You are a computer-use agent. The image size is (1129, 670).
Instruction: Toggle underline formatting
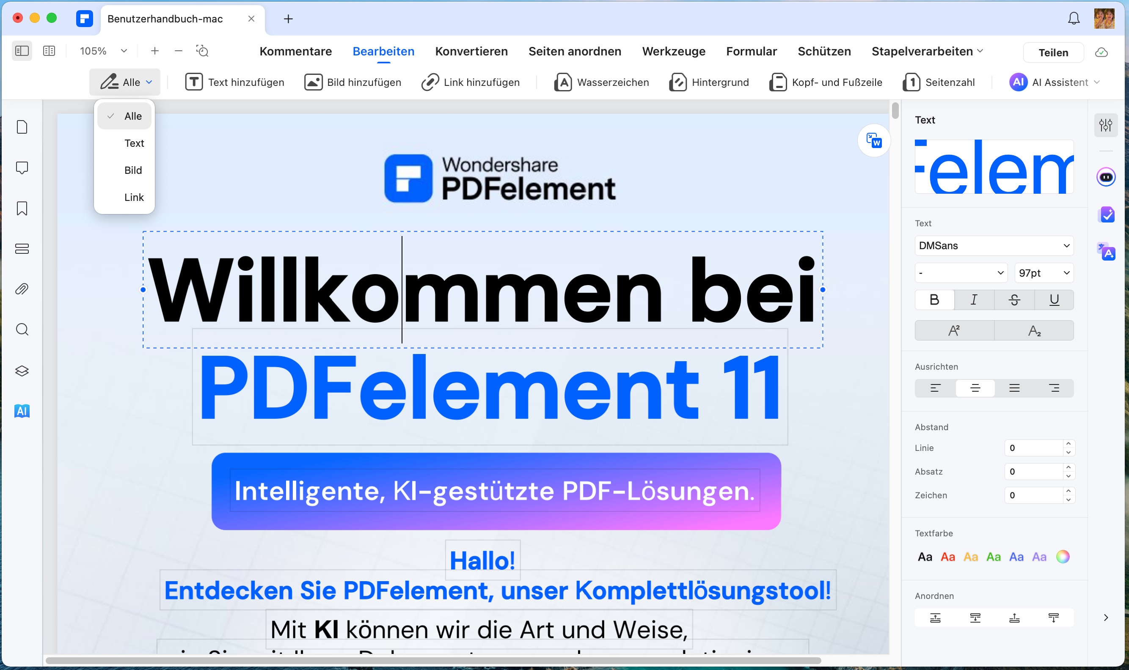pyautogui.click(x=1054, y=300)
